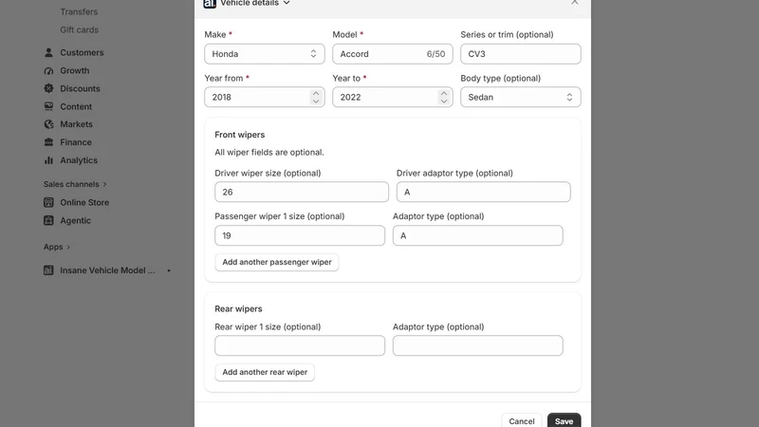Click the Analytics bar chart icon
The height and width of the screenshot is (427, 759).
48,160
